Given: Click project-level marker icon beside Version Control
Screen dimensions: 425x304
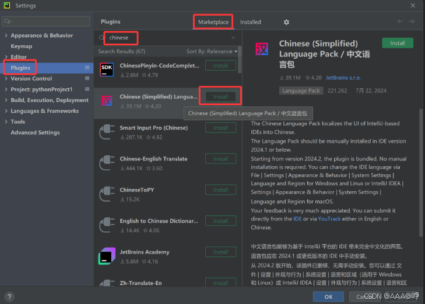Looking at the screenshot, I should click(87, 78).
